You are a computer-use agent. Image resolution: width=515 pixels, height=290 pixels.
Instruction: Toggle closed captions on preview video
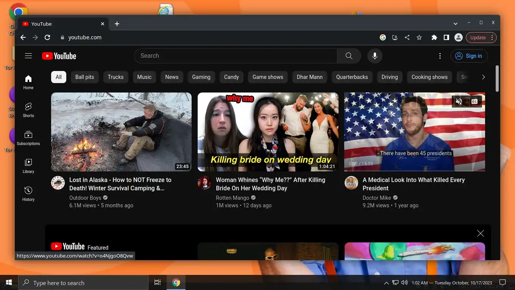click(474, 102)
